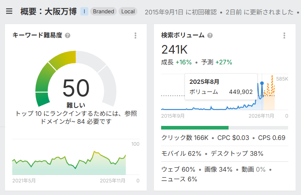Click the クリック数 166K metric
The image size is (301, 195).
click(185, 138)
